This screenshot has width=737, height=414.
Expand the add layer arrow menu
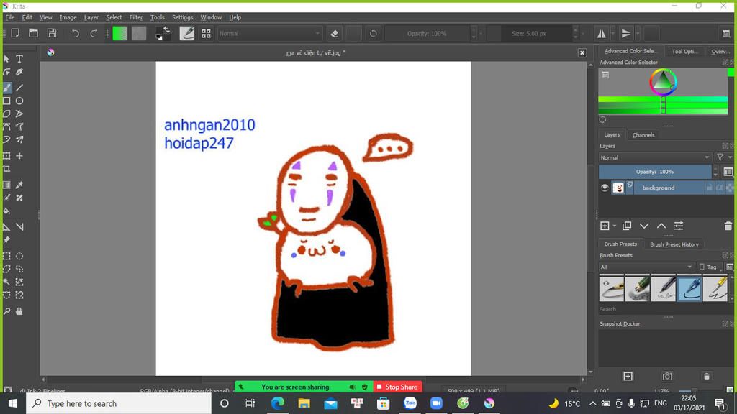[615, 226]
